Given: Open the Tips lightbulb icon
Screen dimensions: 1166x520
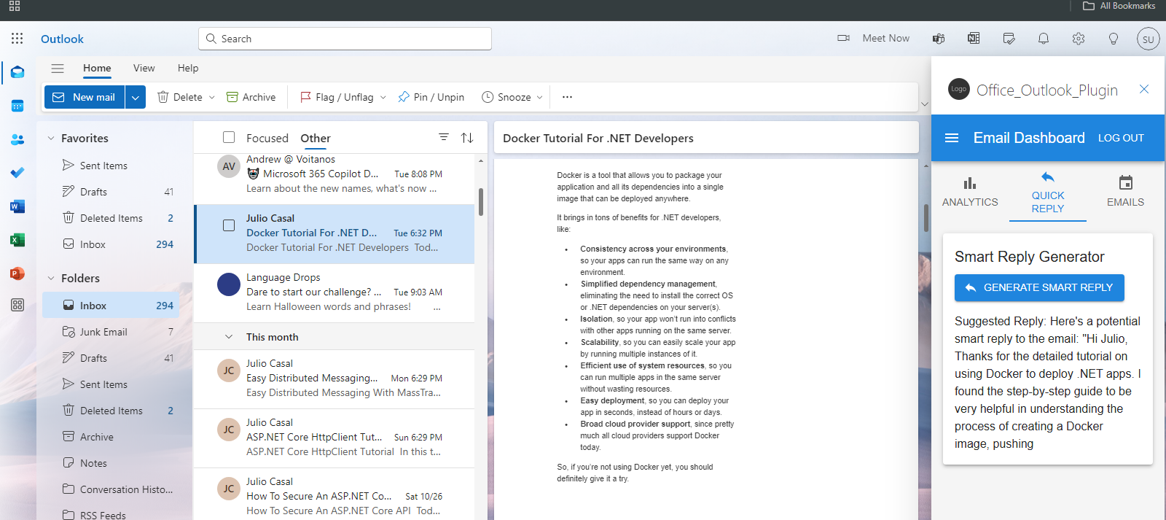Looking at the screenshot, I should pos(1114,39).
